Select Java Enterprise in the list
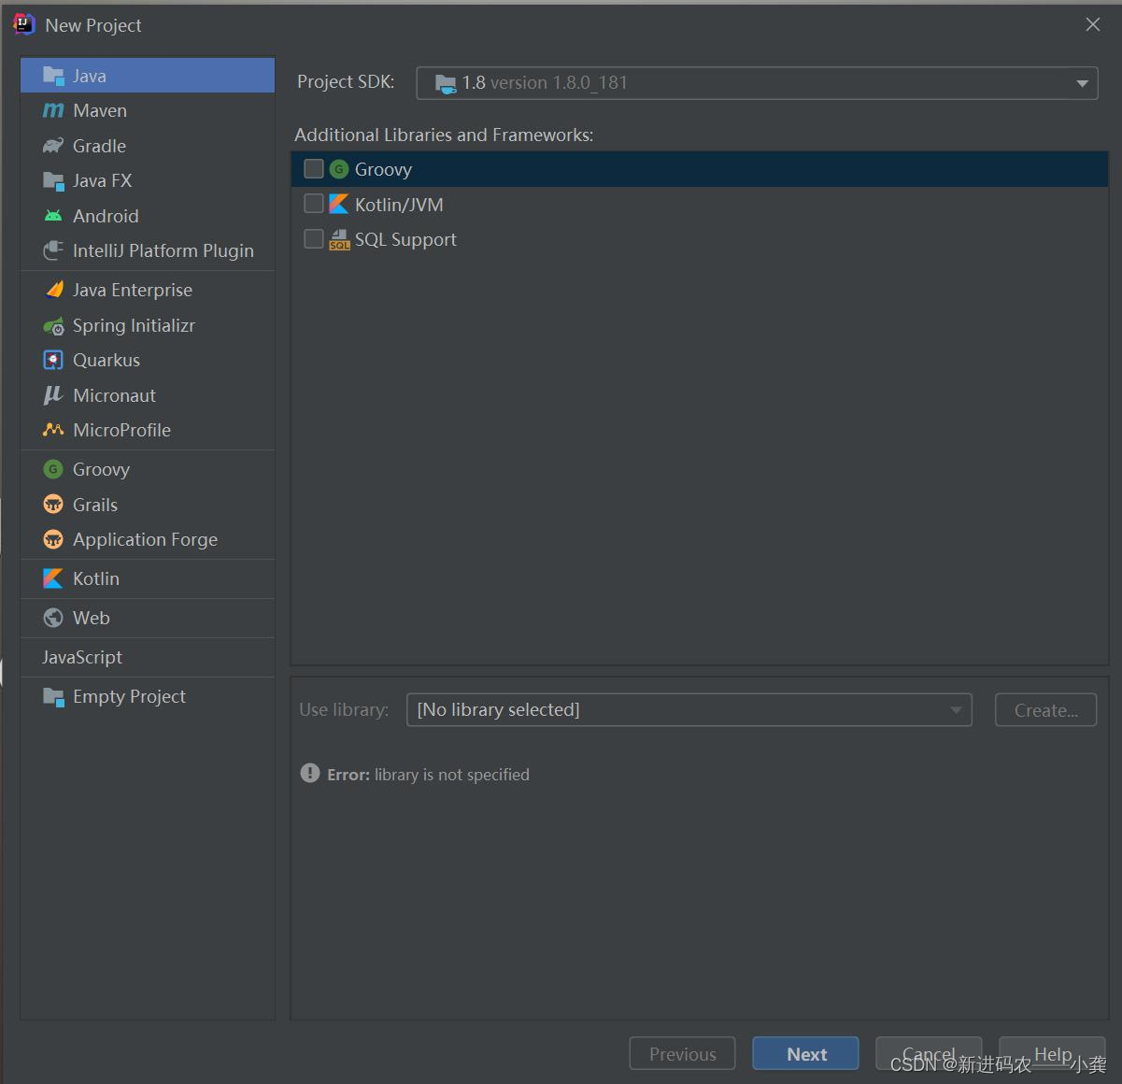Screen dimensions: 1122x1084 point(148,290)
